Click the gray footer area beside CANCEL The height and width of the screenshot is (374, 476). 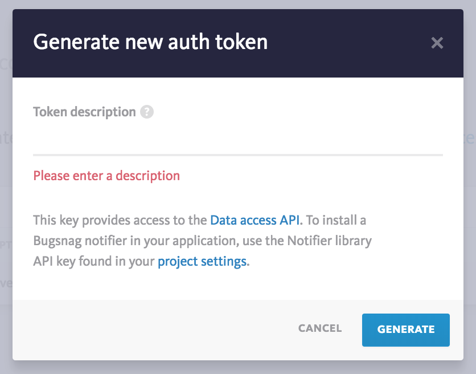(152, 330)
